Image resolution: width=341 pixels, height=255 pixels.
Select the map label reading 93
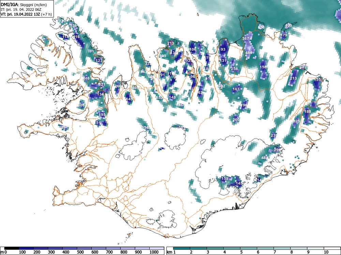coord(223,49)
